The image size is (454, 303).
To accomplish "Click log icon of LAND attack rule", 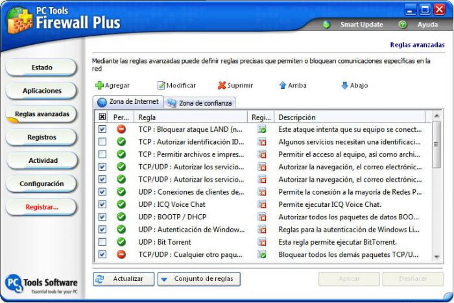I will pos(262,129).
